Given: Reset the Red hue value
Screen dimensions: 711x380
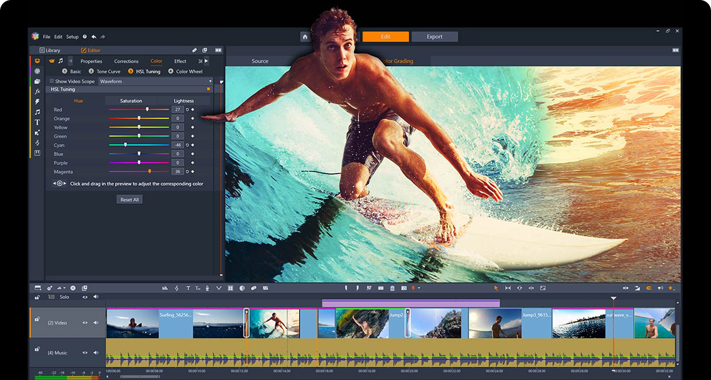Looking at the screenshot, I should 187,109.
